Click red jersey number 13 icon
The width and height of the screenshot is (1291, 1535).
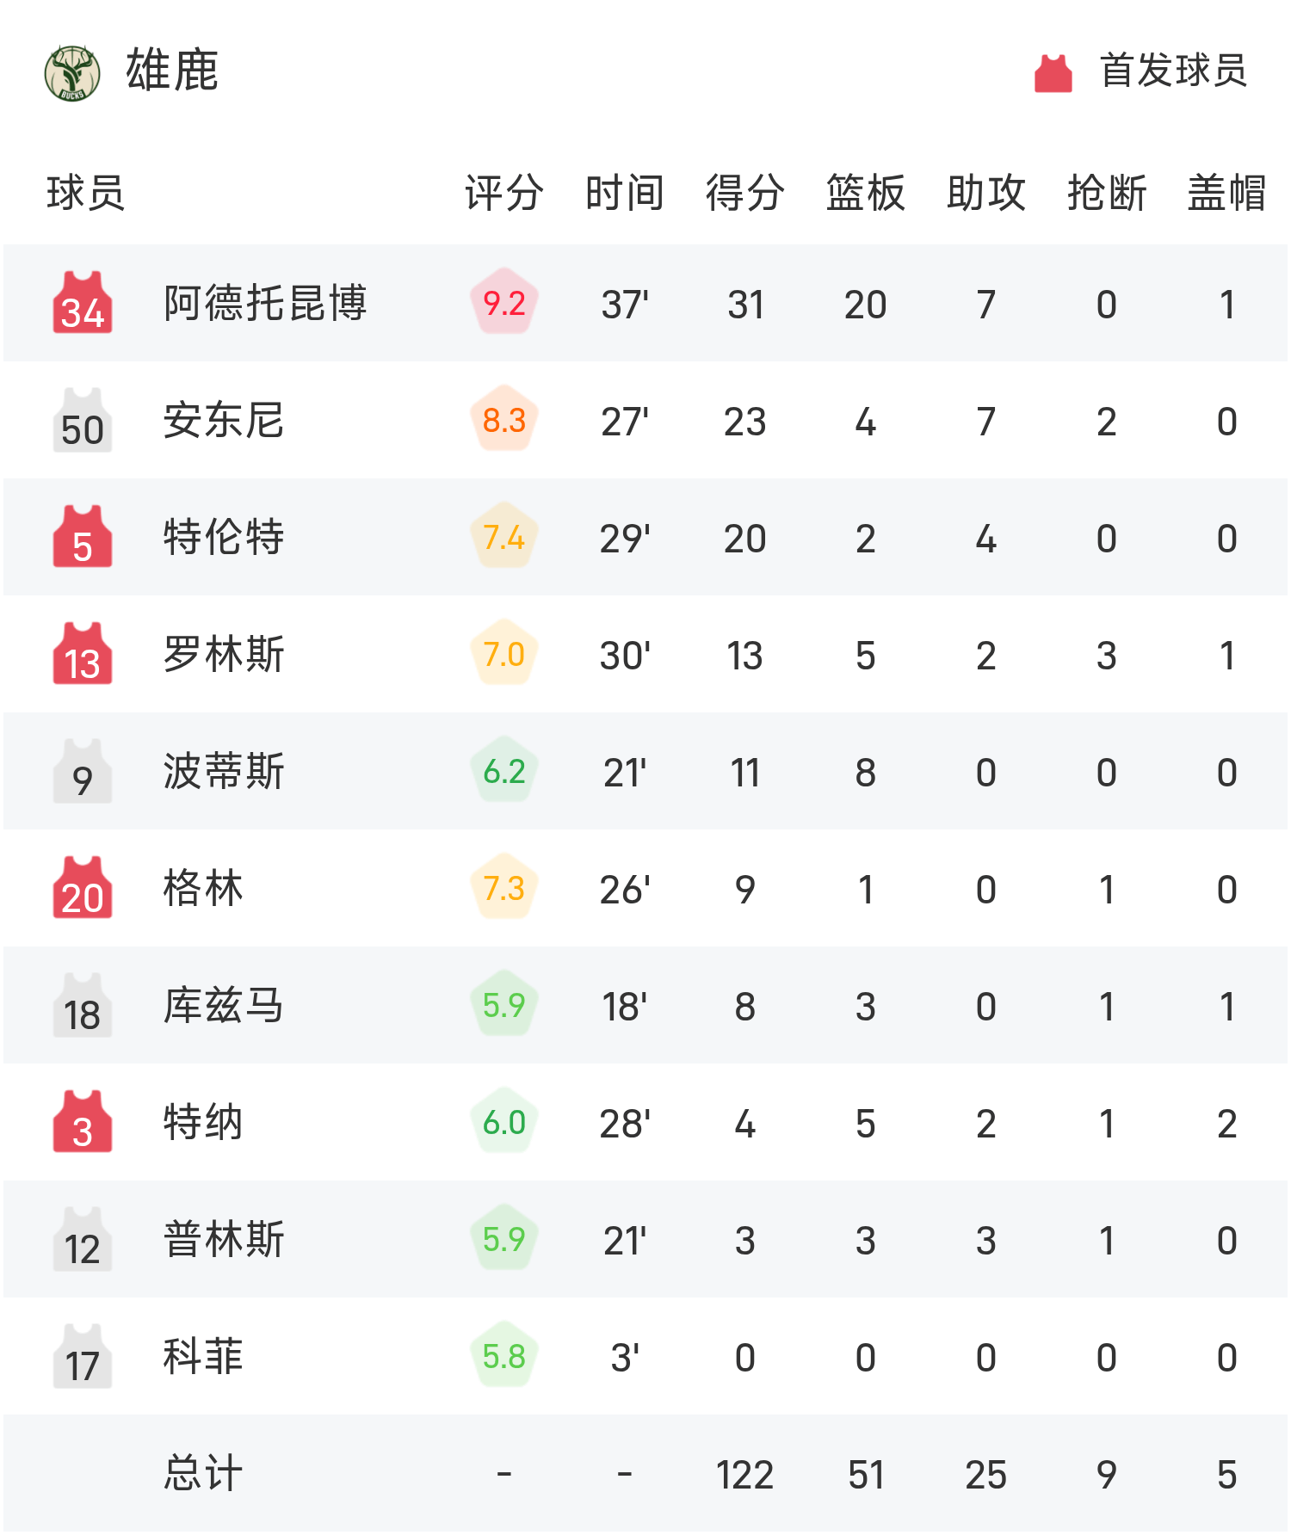coord(83,654)
